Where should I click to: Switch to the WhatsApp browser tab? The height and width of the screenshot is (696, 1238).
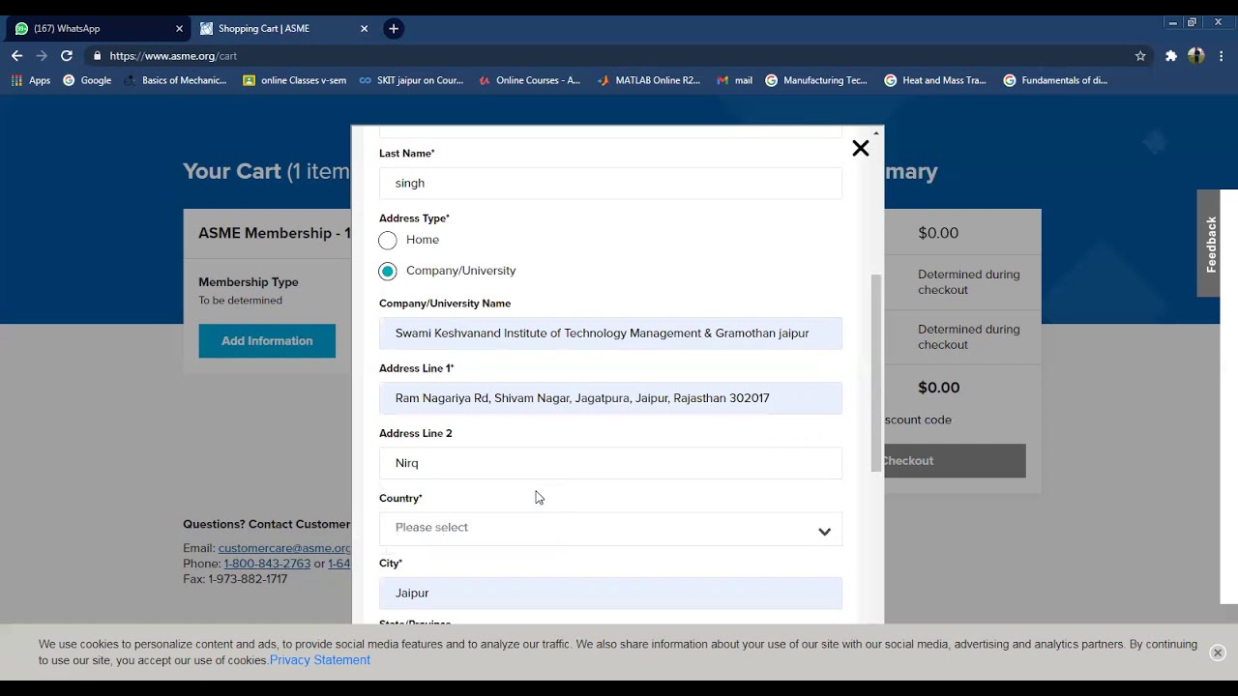coord(97,29)
